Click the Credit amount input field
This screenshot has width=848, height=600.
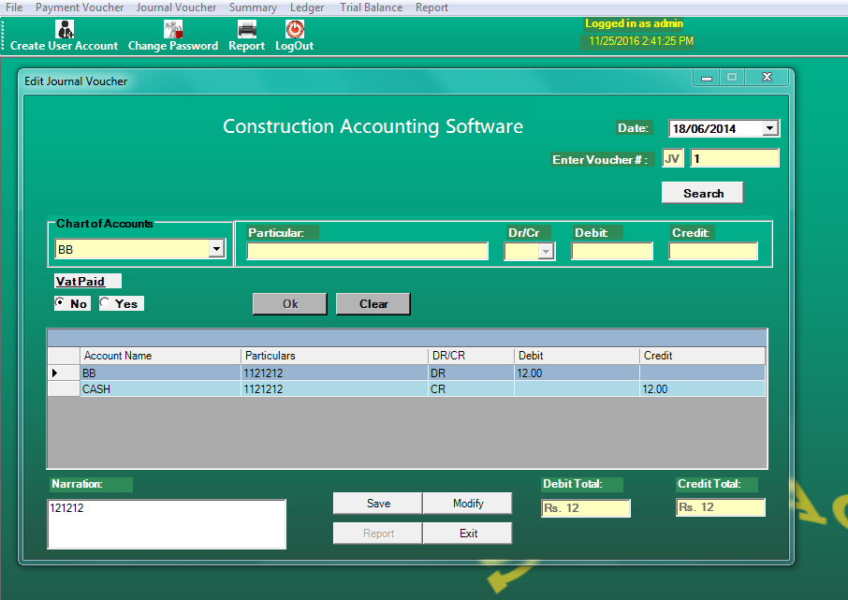pos(713,252)
